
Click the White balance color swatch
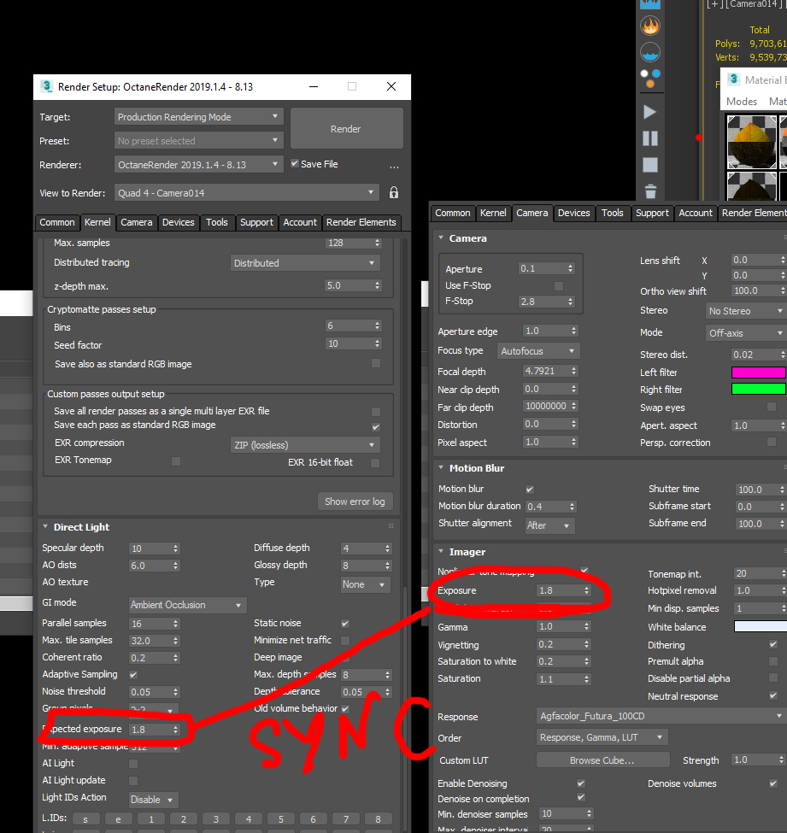(760, 627)
